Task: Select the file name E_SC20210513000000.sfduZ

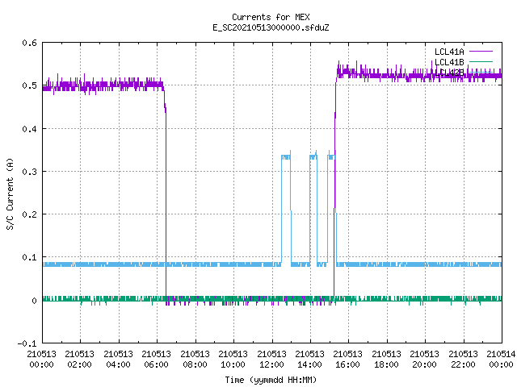Action: point(271,27)
